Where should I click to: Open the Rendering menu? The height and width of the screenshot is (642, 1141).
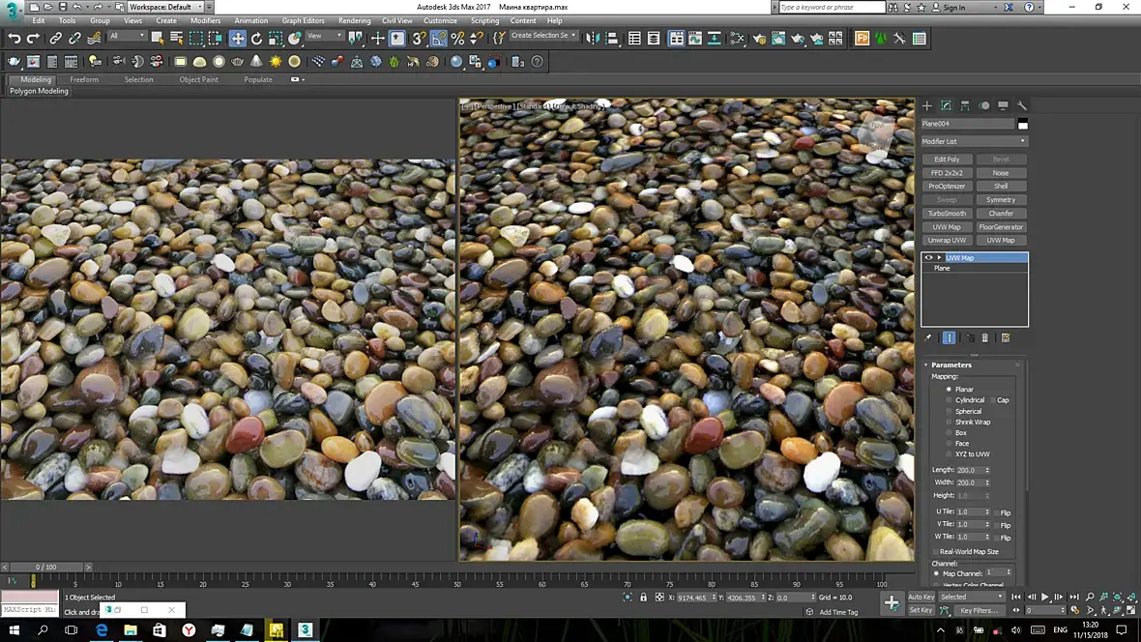click(x=354, y=20)
